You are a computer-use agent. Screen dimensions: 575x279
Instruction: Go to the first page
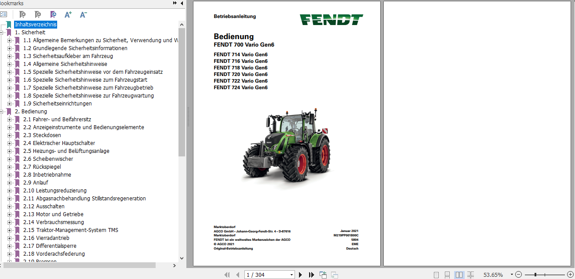(227, 275)
